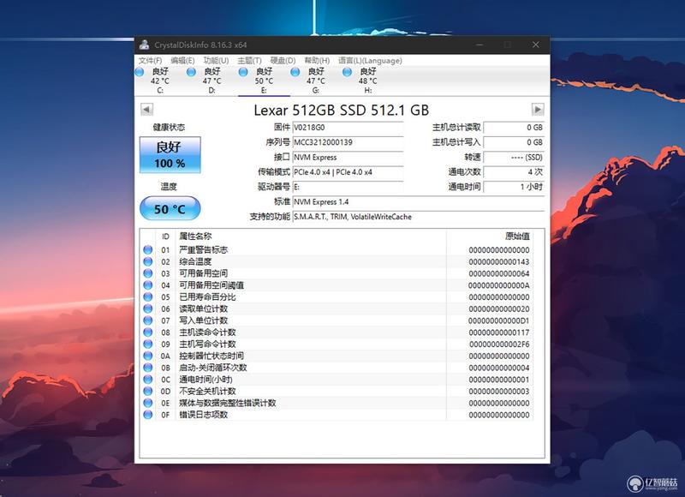Click the 良好 100 % health status button
Image resolution: width=685 pixels, height=497 pixels.
[170, 155]
